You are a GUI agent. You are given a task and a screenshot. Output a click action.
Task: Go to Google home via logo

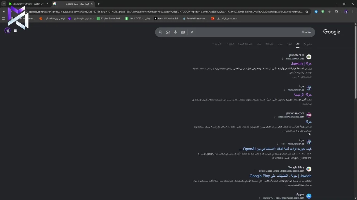332,32
